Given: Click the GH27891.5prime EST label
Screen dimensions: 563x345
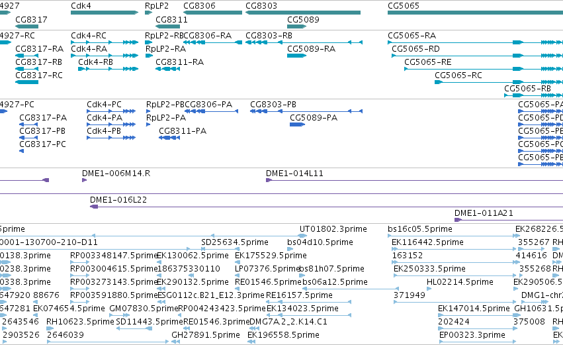Looking at the screenshot, I should [206, 335].
